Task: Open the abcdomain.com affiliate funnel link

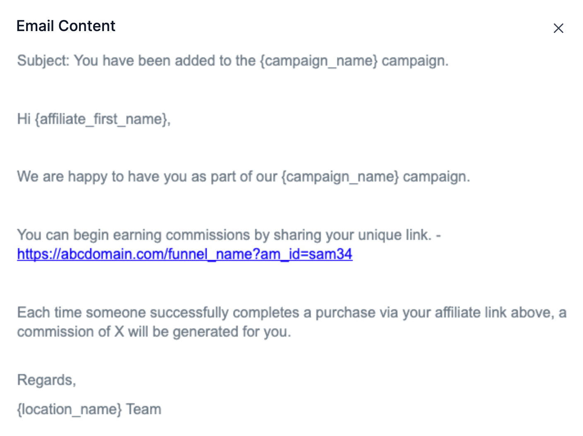Action: [x=185, y=254]
